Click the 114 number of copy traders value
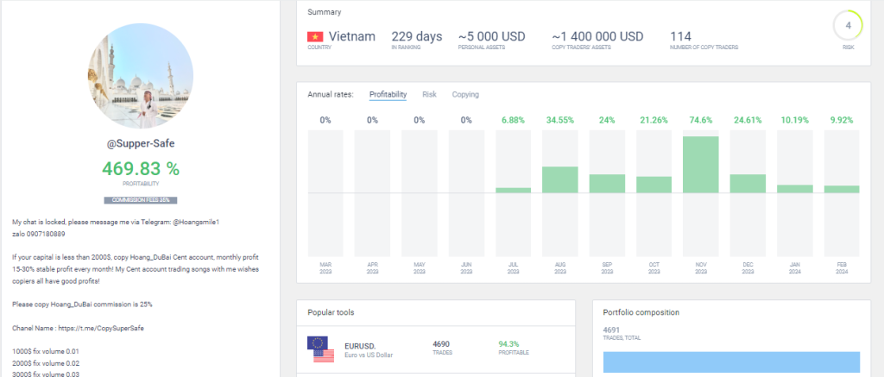Screen dimensions: 884x377 pyautogui.click(x=680, y=36)
